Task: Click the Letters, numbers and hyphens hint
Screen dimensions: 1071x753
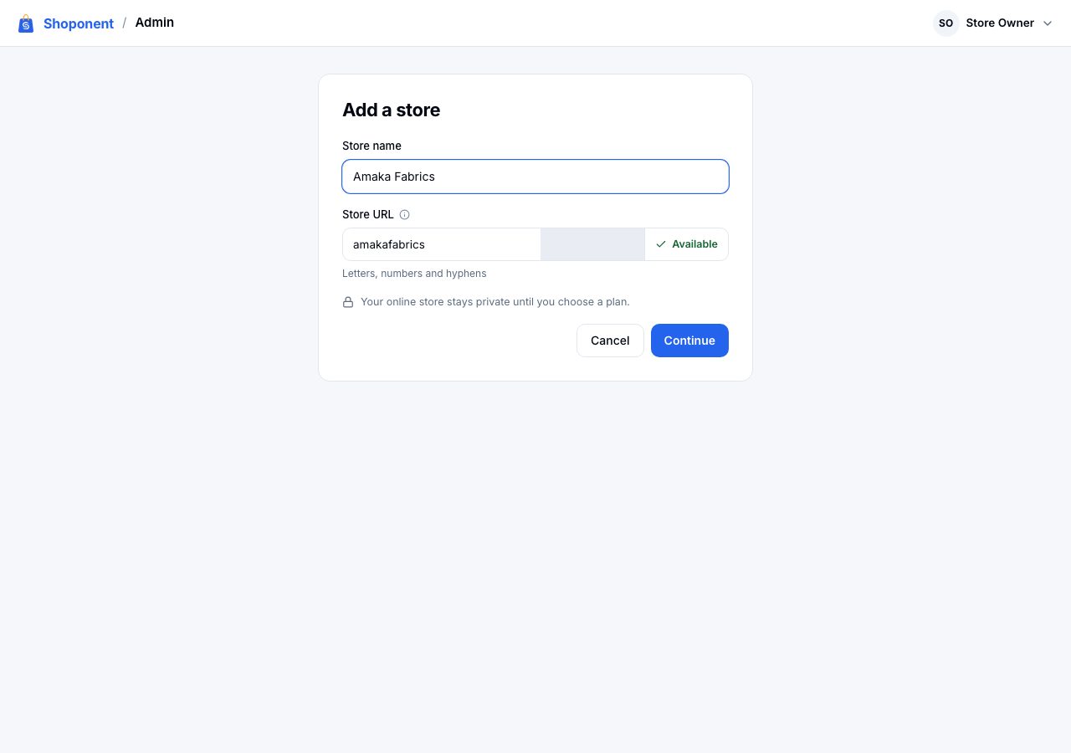Action: pos(414,274)
